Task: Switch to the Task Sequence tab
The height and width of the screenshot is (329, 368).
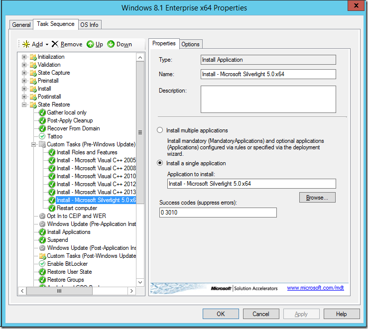Action: point(56,24)
